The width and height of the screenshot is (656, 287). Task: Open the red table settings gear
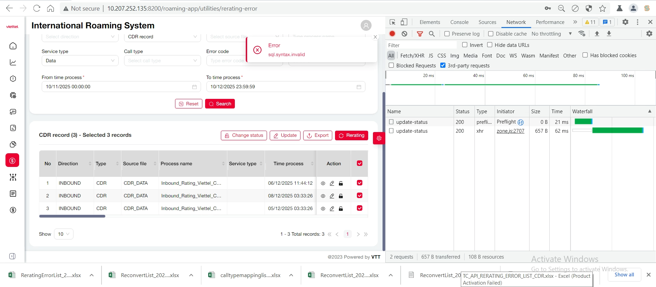tap(379, 138)
